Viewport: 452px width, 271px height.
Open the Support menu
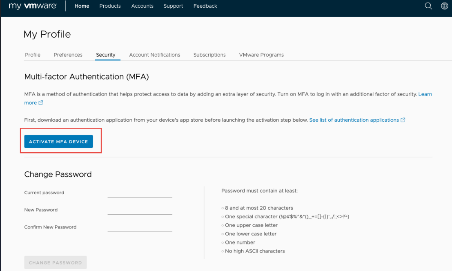(173, 6)
